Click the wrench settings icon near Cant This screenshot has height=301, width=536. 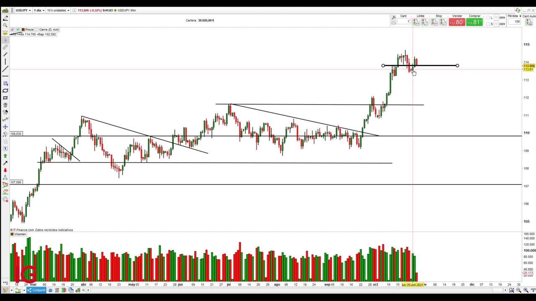pyautogui.click(x=394, y=17)
